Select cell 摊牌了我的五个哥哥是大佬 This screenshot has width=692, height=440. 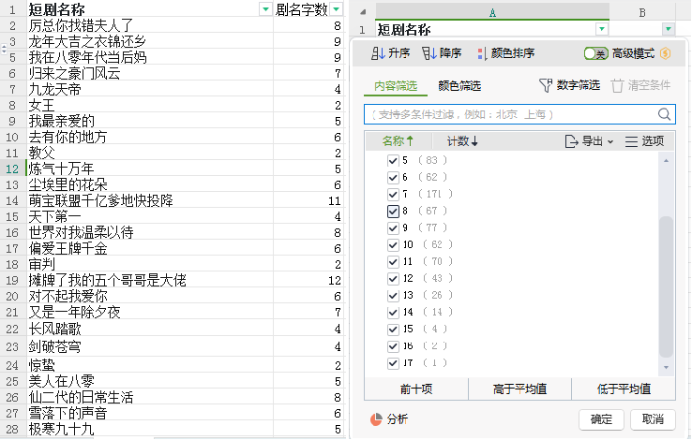coord(150,280)
